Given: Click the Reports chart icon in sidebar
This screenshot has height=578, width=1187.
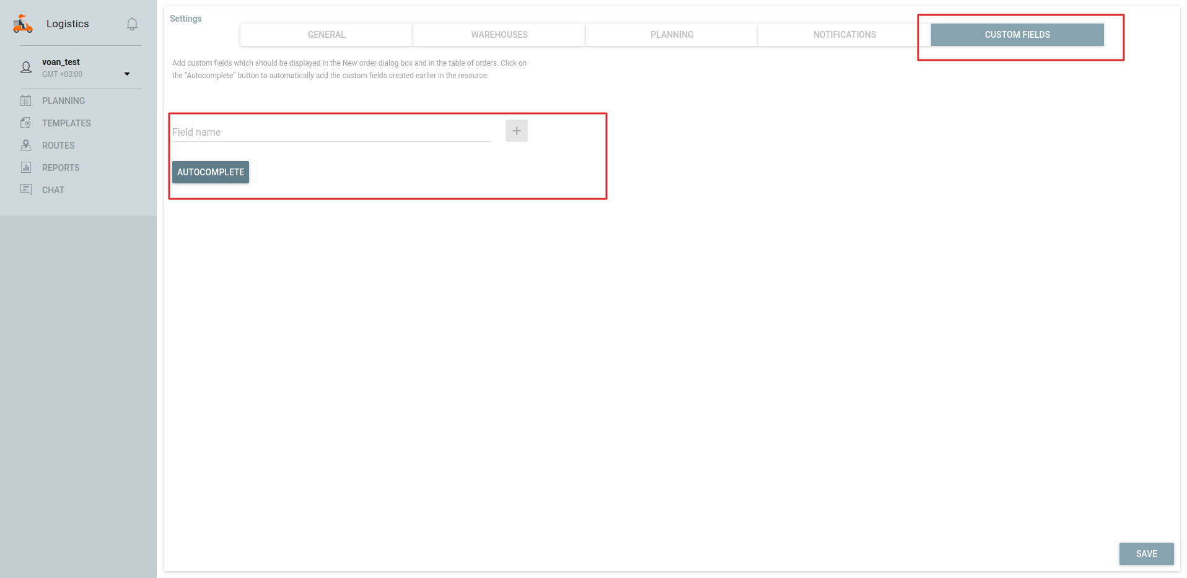Looking at the screenshot, I should click(x=26, y=167).
